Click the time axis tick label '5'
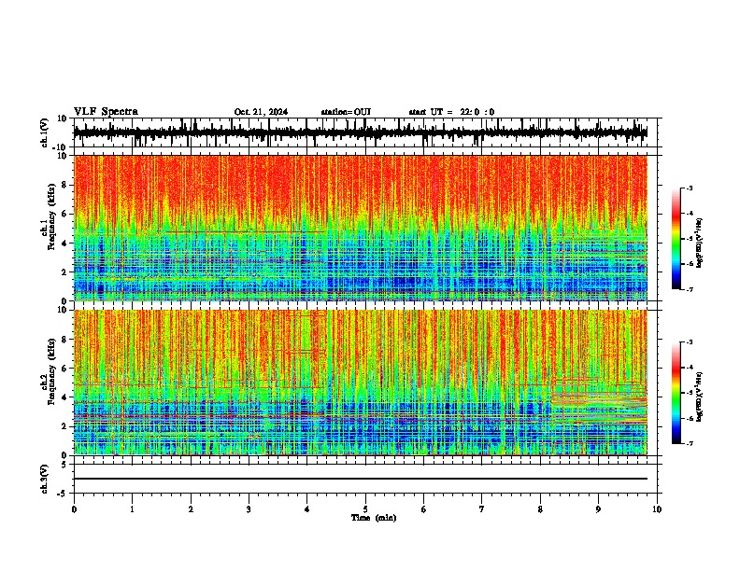 point(365,509)
